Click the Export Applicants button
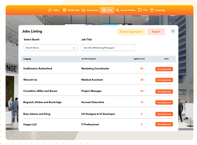The height and width of the screenshot is (145, 197). [x=131, y=32]
